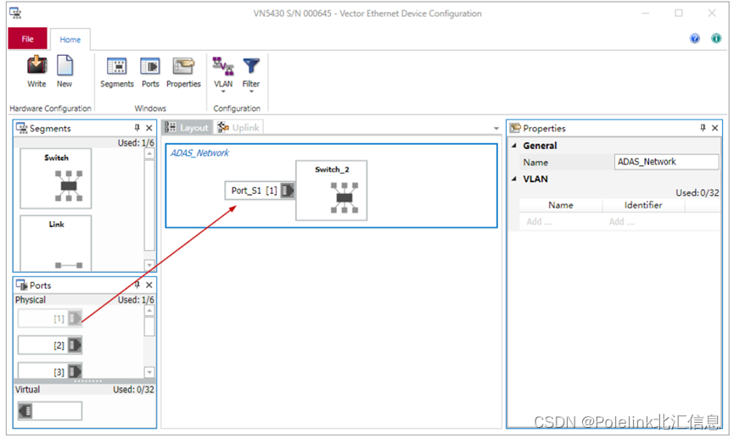Screen dimensions: 734x438
Task: Toggle pin on Segments panel
Action: (x=137, y=129)
